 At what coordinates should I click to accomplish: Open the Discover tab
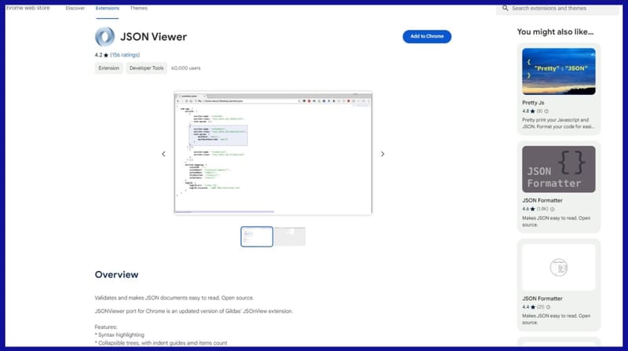tap(75, 8)
